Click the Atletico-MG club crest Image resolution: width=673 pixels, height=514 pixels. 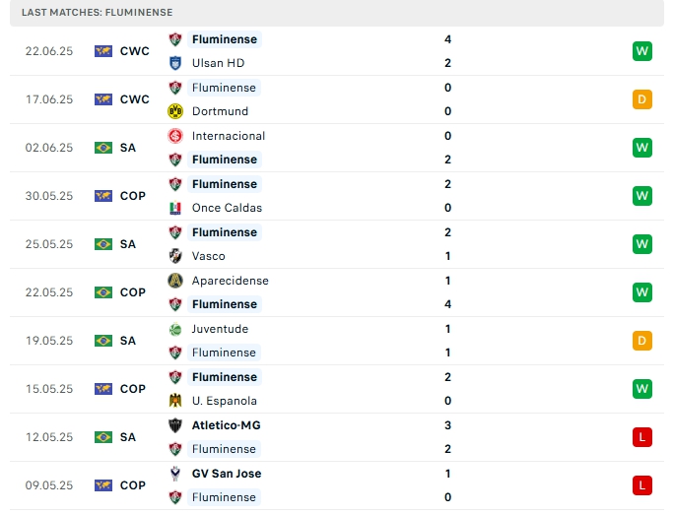175,425
